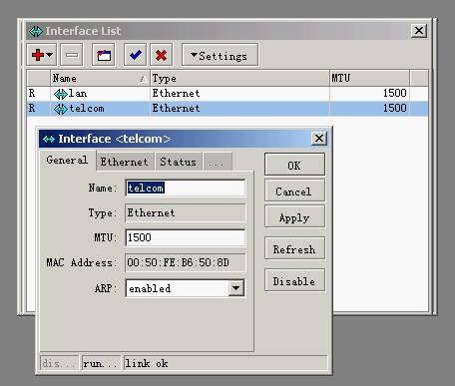Click the red X disable icon

[161, 55]
